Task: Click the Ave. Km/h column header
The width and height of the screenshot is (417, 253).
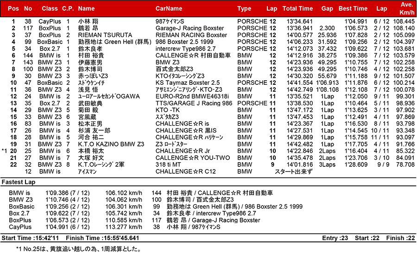Action: [x=407, y=8]
